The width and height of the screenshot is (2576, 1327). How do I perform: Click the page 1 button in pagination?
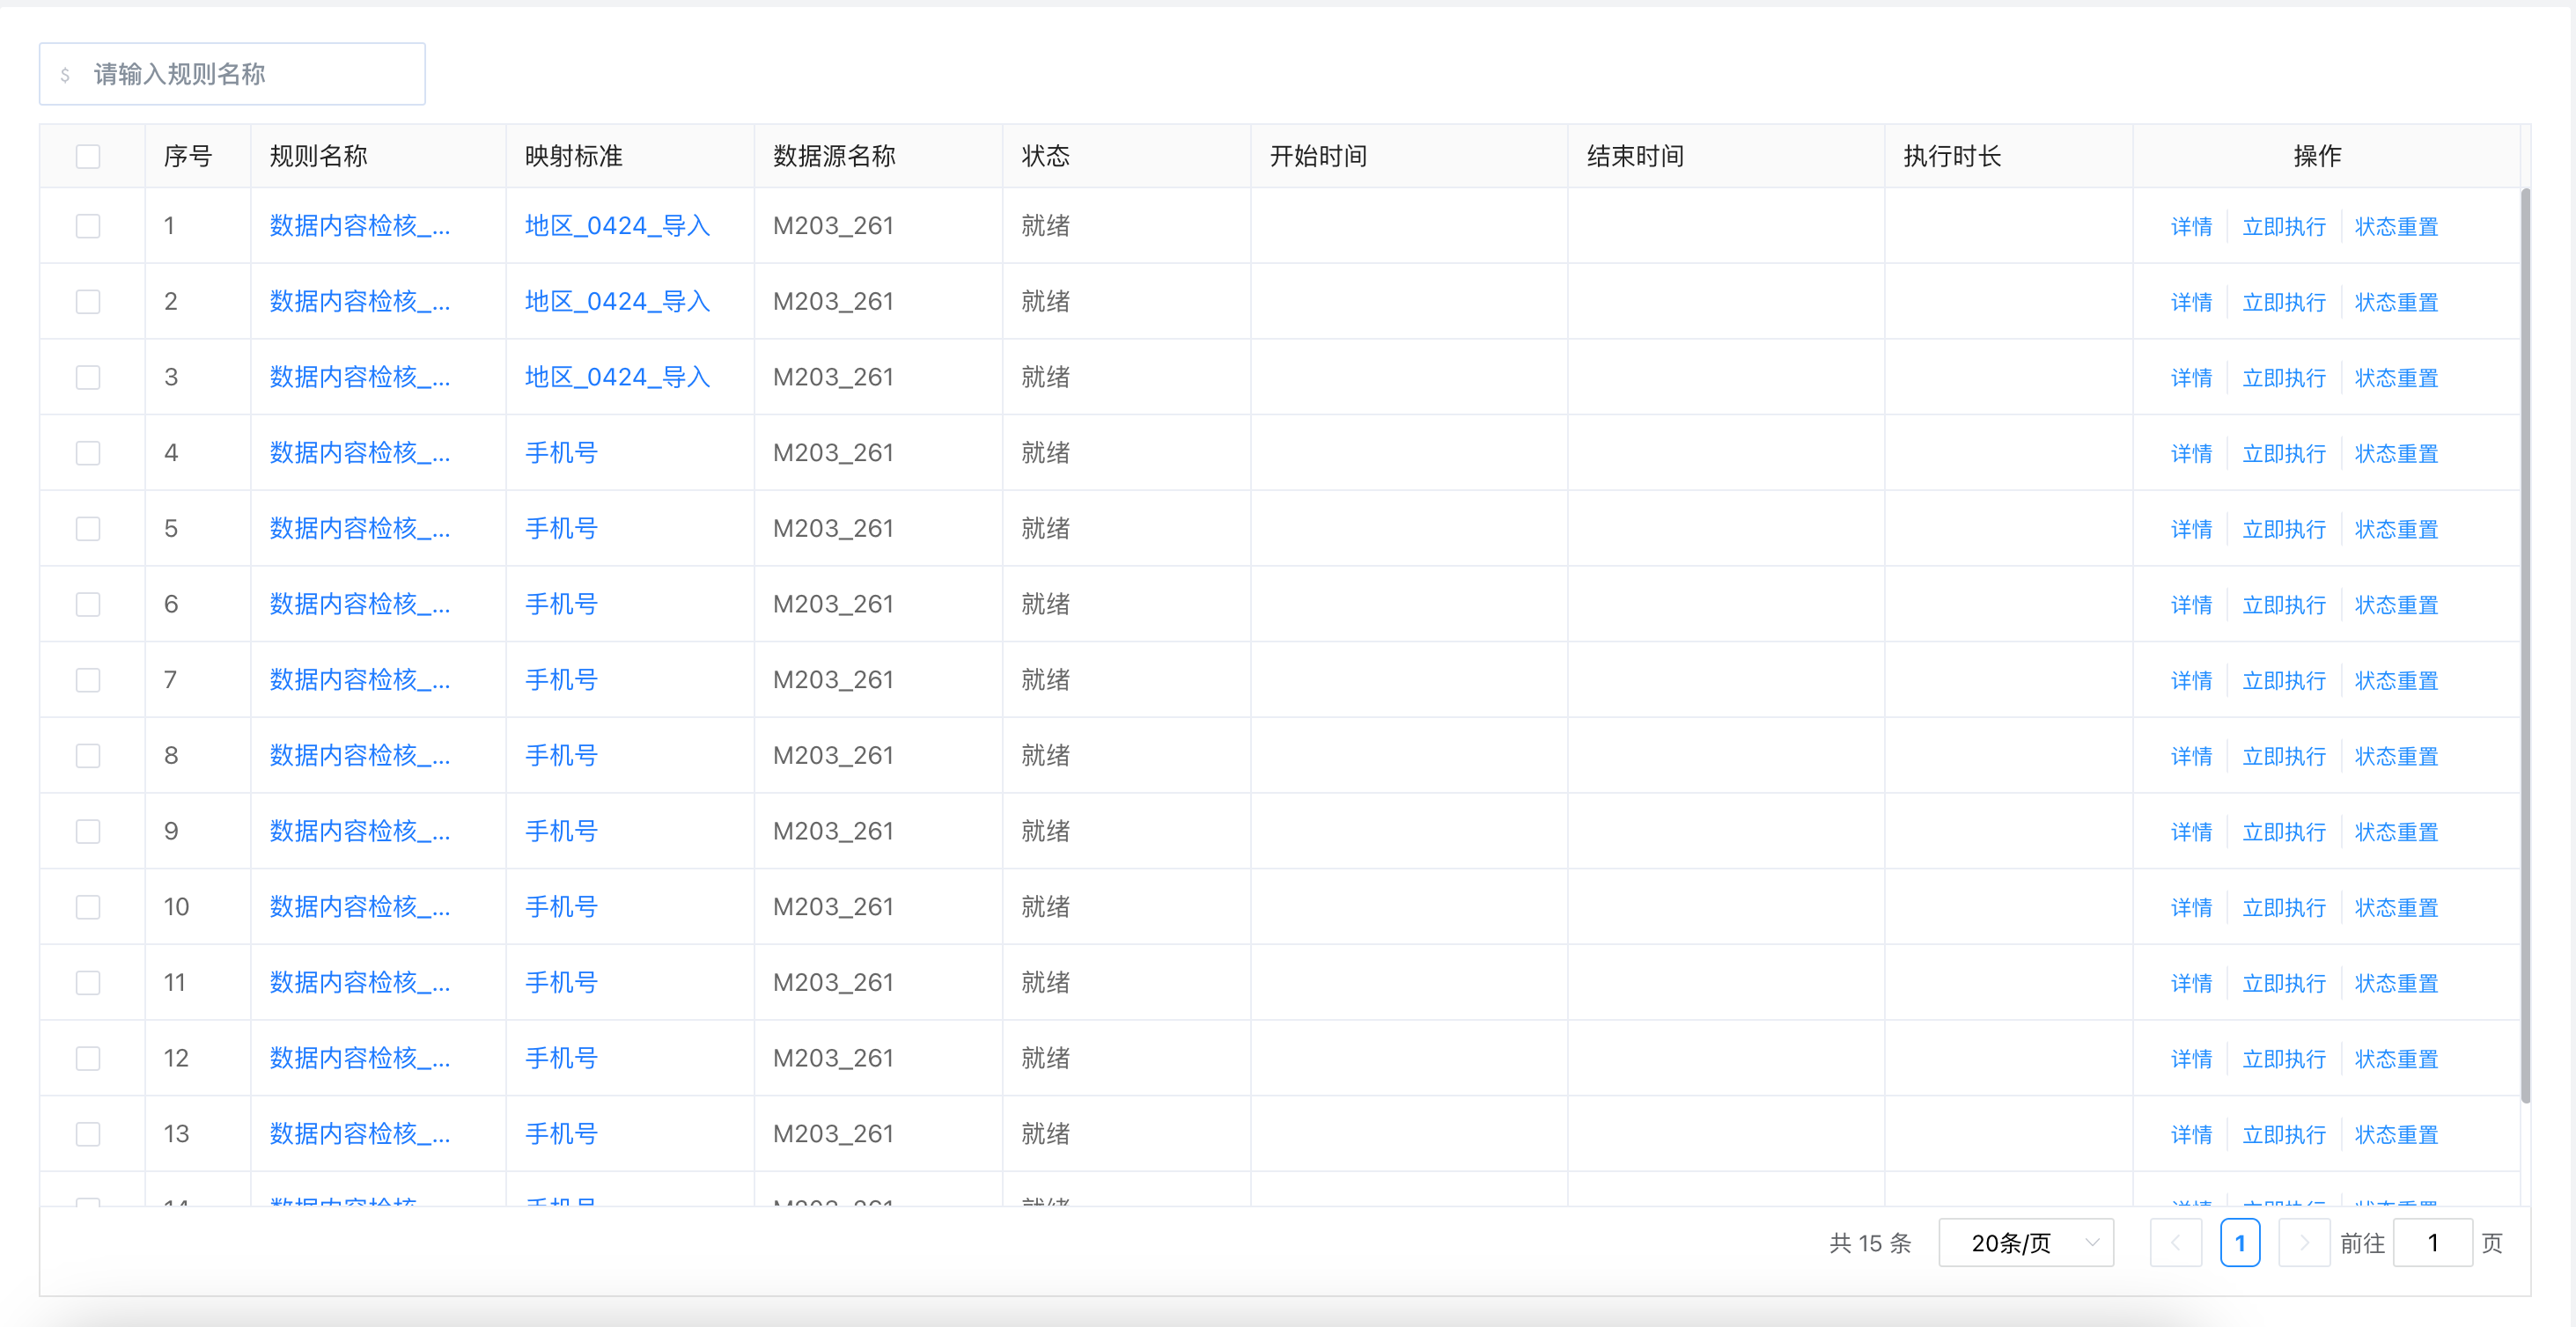coord(2239,1242)
